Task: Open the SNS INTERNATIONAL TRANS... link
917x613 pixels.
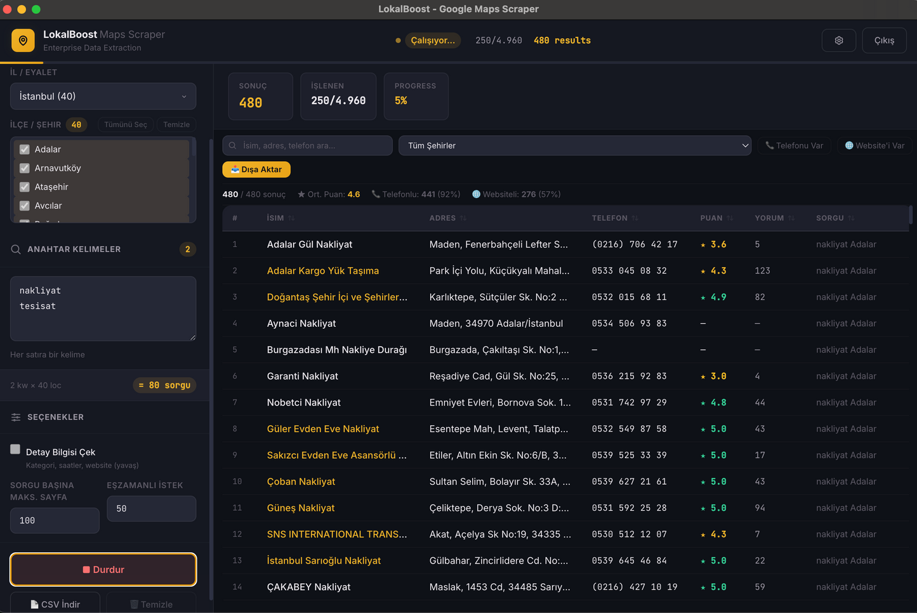Action: [337, 534]
